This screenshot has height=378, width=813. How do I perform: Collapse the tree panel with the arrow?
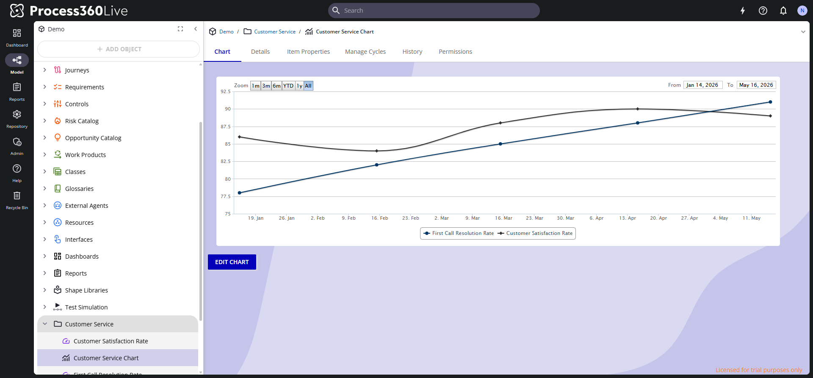(196, 29)
